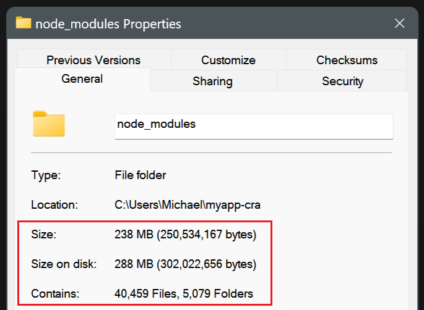Open the Sharing tab
Screen dimensions: 424x310
pyautogui.click(x=213, y=81)
